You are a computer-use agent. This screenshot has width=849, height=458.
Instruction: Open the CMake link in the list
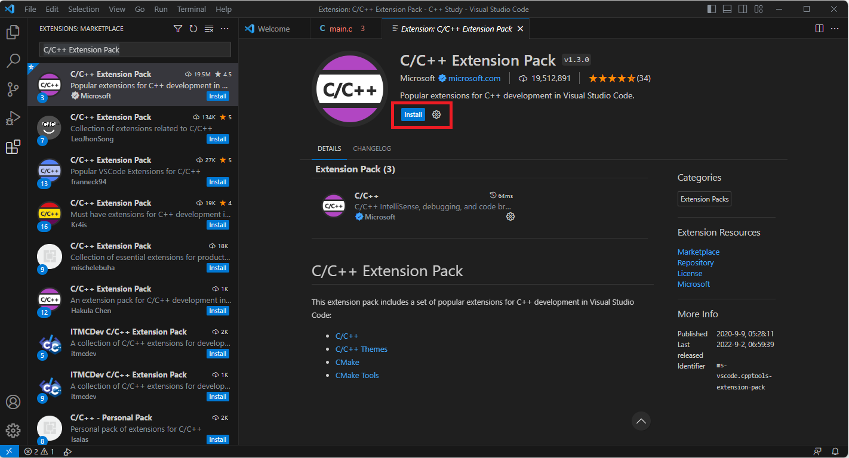tap(347, 362)
